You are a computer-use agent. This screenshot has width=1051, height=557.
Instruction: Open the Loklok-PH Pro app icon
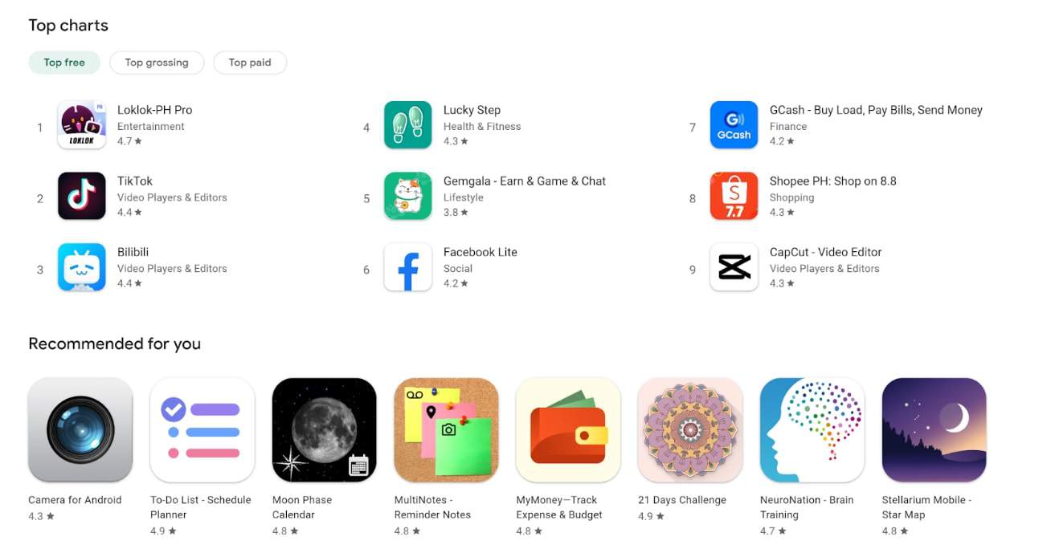coord(82,124)
